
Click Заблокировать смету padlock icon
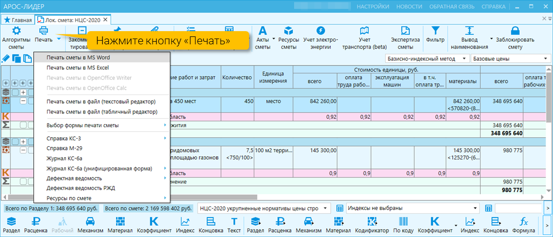[515, 31]
